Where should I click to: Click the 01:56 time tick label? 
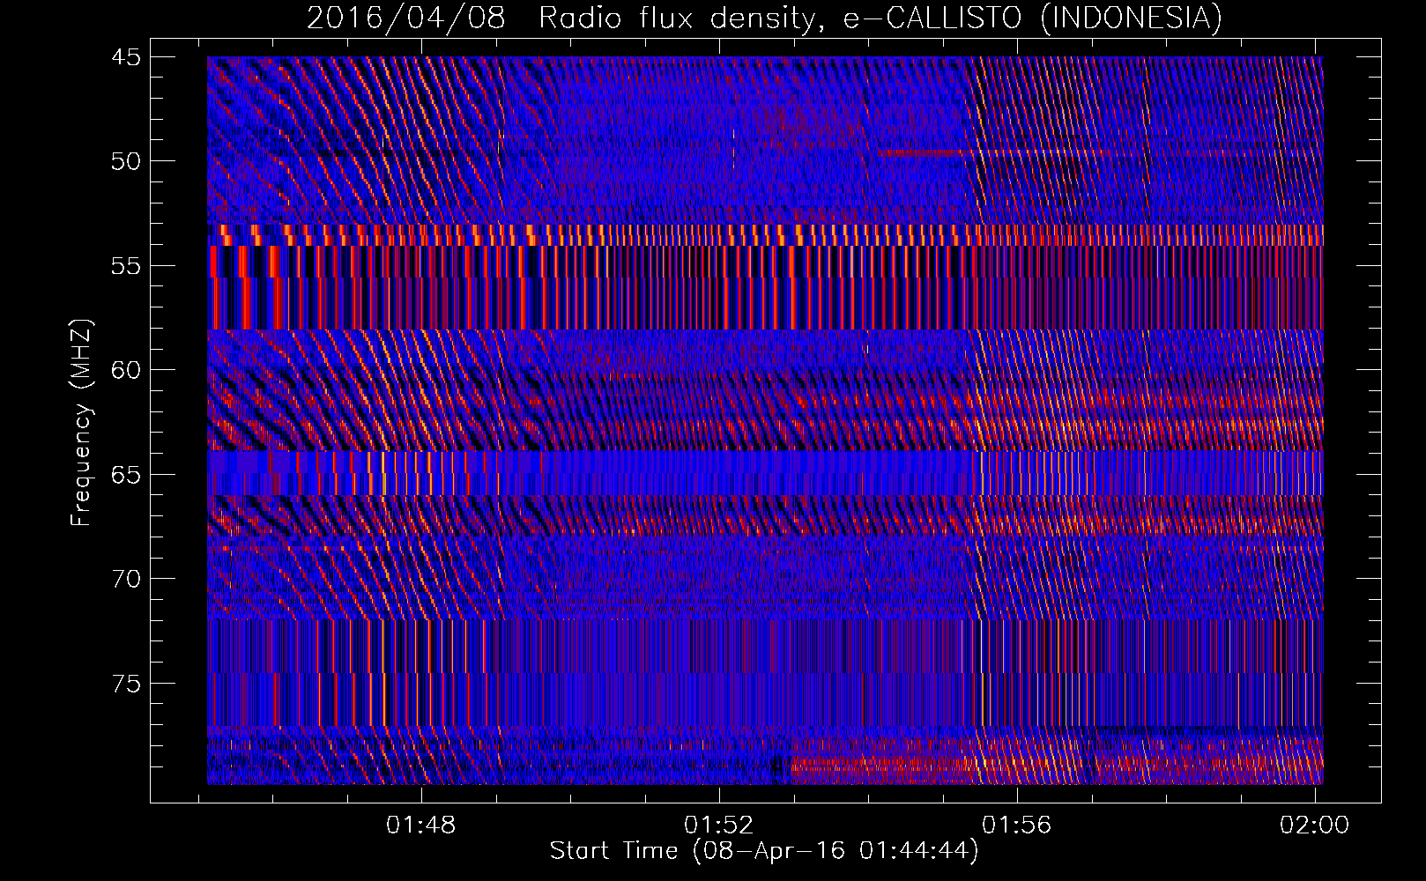(x=1017, y=825)
